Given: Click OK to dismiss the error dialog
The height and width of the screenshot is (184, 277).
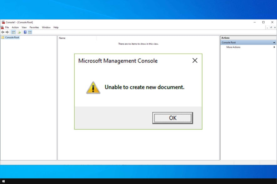Looking at the screenshot, I should pos(173,118).
